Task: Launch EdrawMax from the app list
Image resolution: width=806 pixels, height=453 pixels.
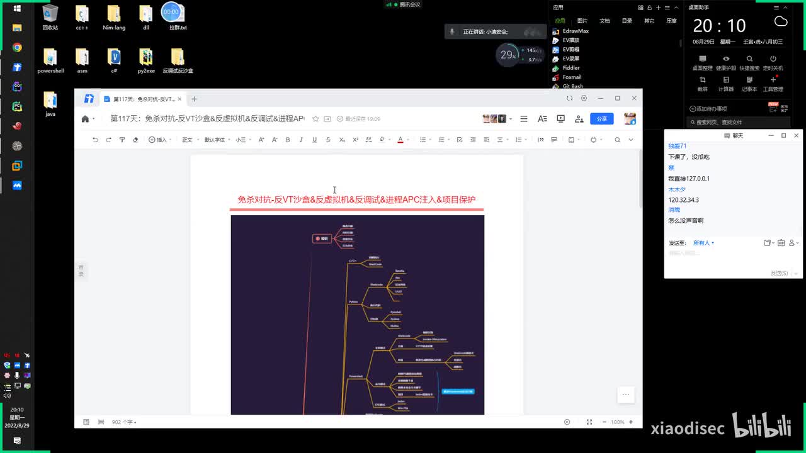Action: (570, 31)
